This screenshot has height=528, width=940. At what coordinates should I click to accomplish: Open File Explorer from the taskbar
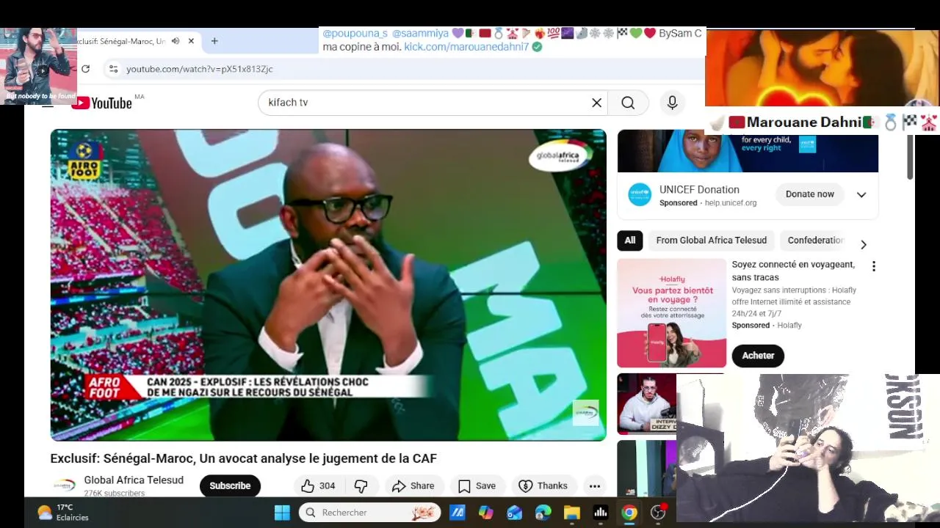[x=572, y=513]
